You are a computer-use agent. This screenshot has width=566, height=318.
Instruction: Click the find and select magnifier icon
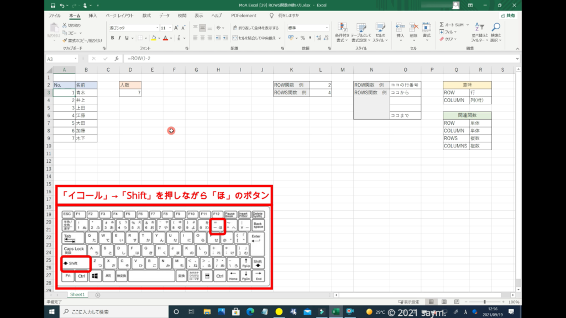click(495, 28)
